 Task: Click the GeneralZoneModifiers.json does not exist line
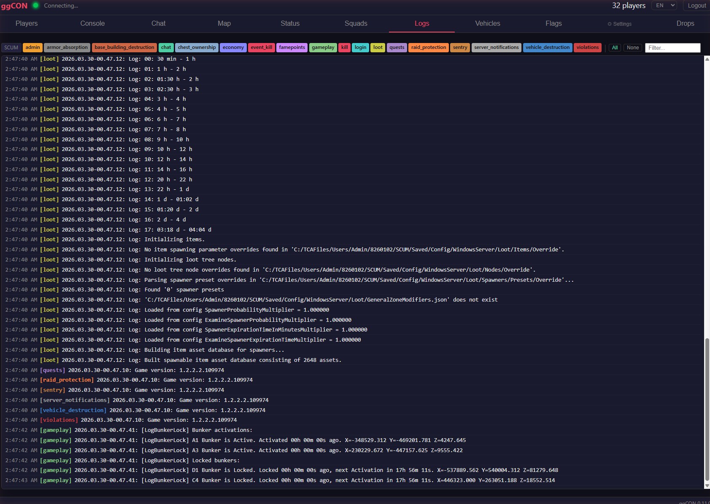click(x=352, y=300)
